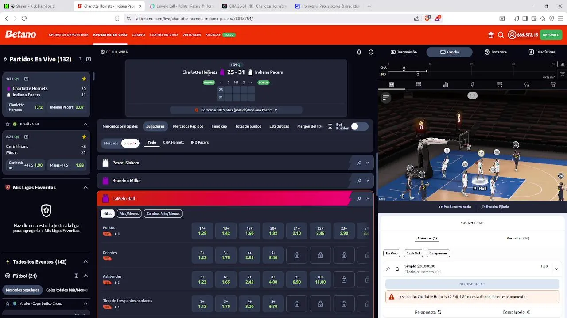Expand the Simple bet details chevron

click(556, 269)
